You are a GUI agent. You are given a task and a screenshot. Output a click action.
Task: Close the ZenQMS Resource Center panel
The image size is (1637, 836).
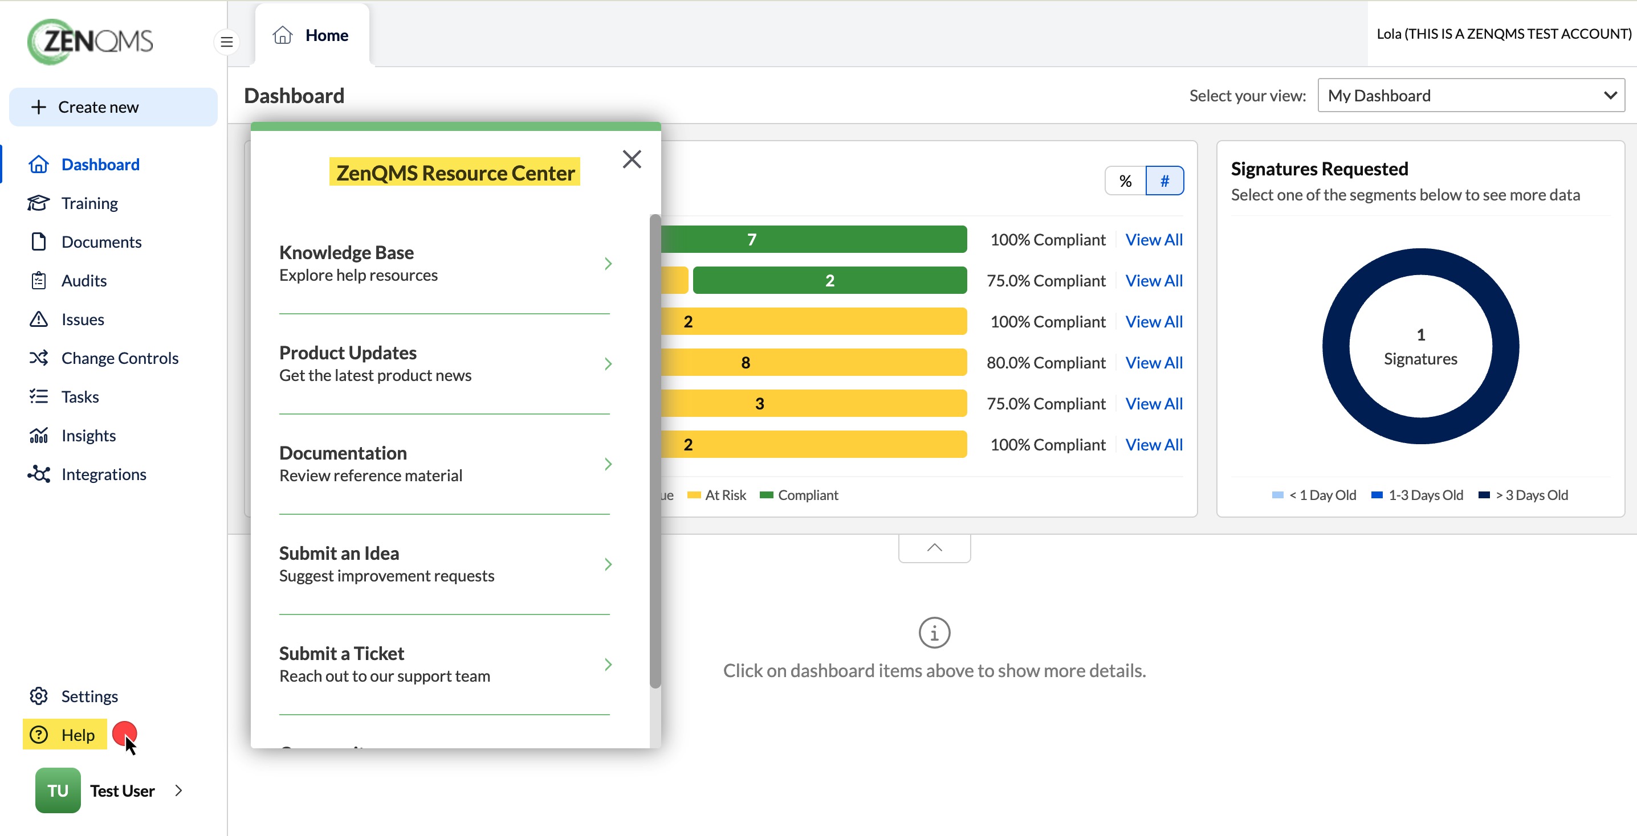[x=632, y=159]
